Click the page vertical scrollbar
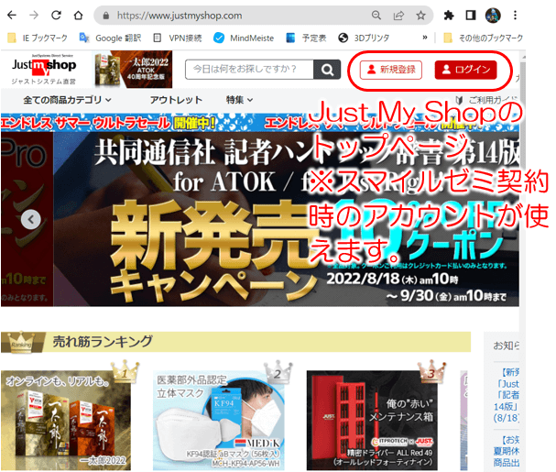Screen dimensions: 556x472 (x=523, y=261)
